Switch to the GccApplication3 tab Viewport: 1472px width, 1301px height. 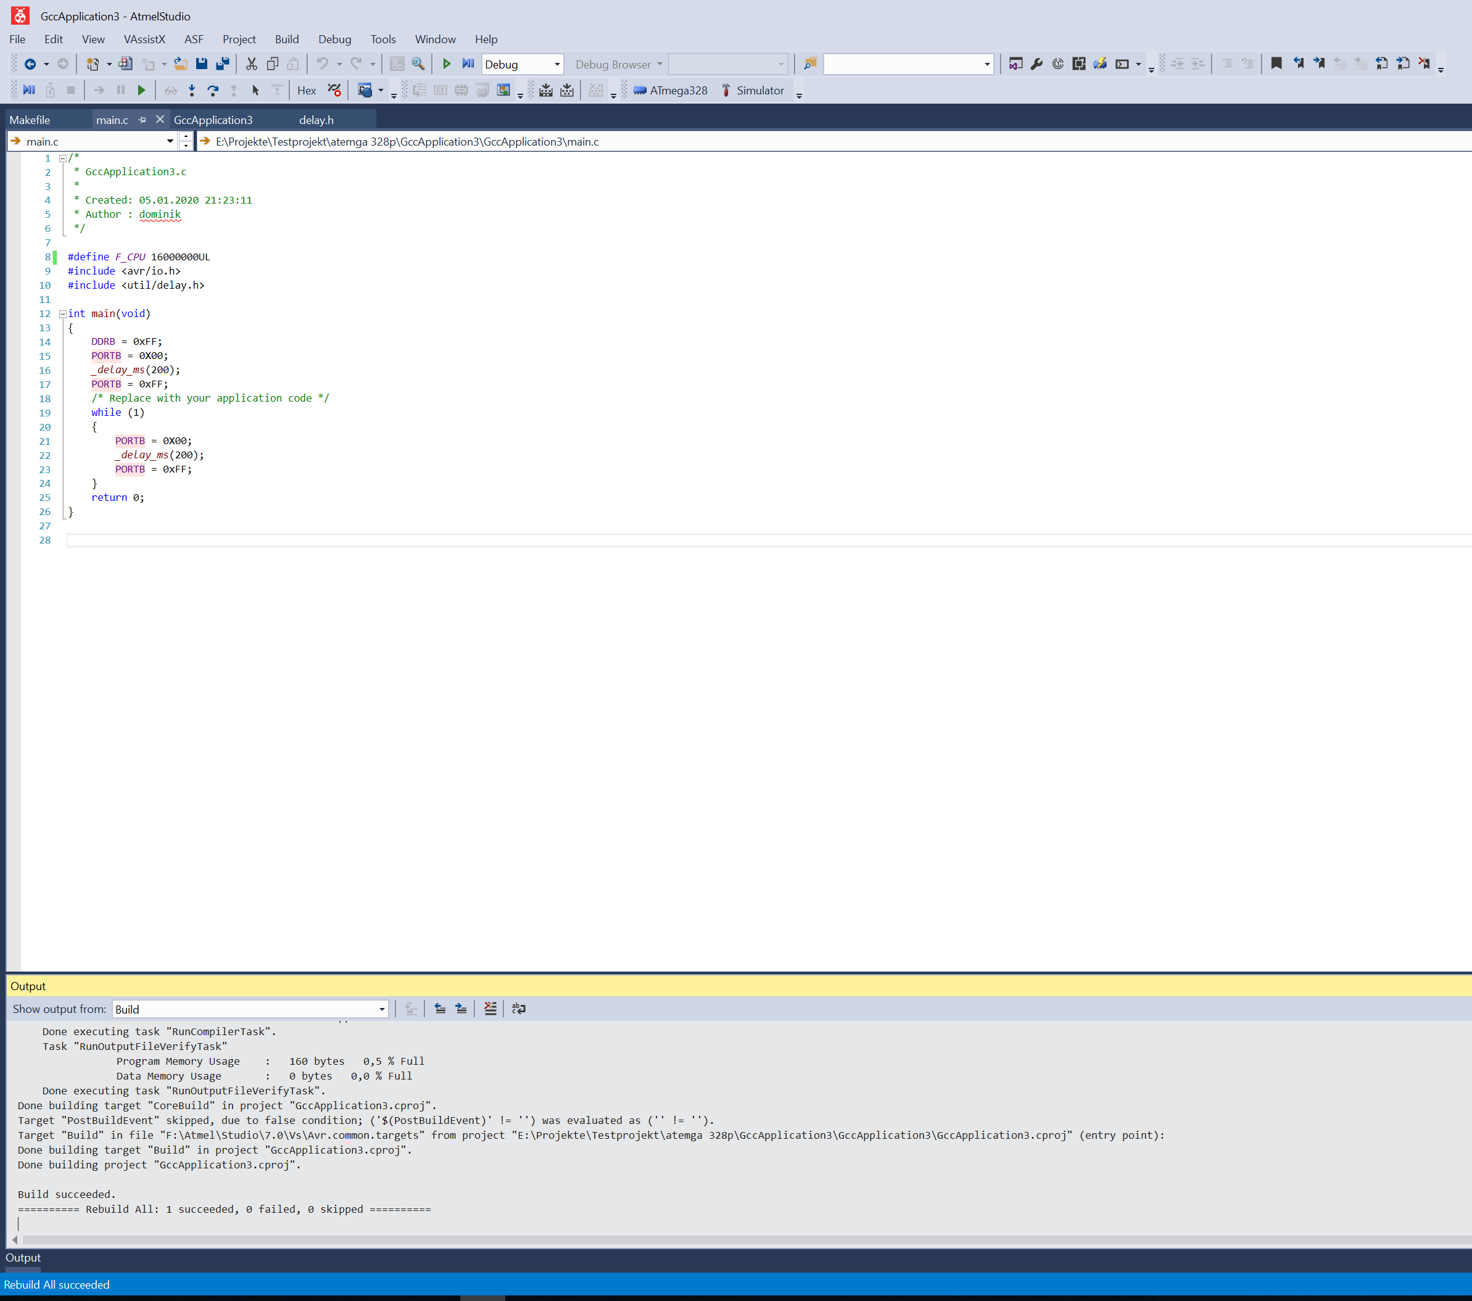coord(213,120)
